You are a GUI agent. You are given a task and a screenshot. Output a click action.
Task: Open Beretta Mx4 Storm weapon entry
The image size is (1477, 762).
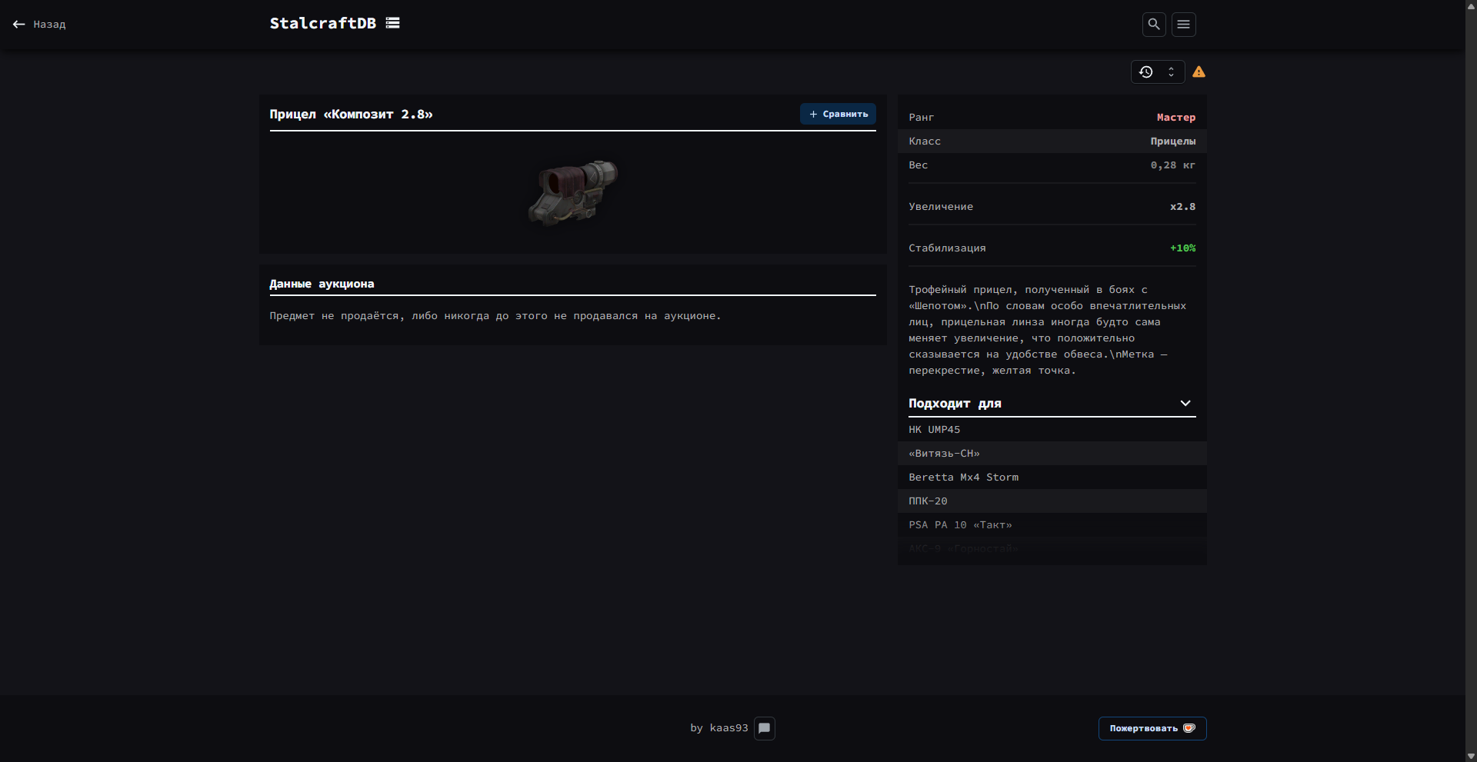(963, 477)
